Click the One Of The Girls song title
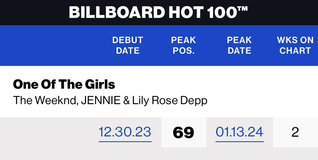The height and width of the screenshot is (160, 318). tap(64, 84)
